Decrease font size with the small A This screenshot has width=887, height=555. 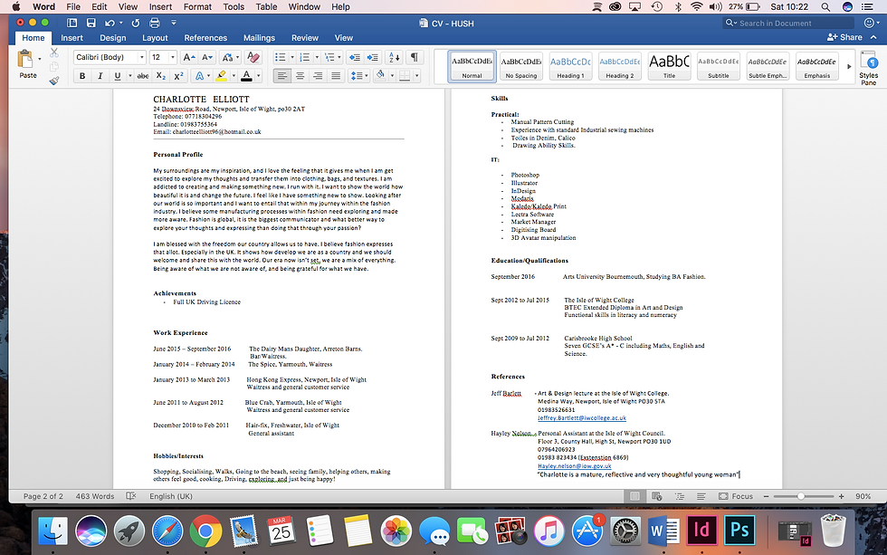(x=207, y=58)
